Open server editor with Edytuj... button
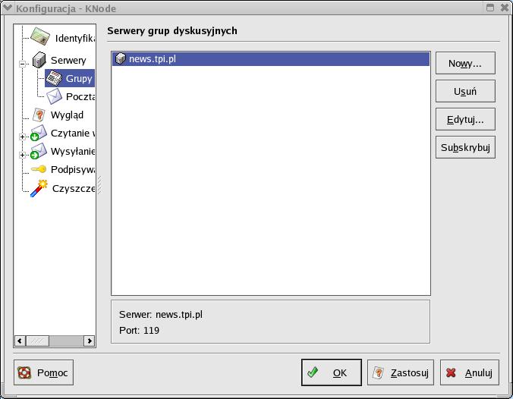513x399 pixels. click(x=465, y=119)
